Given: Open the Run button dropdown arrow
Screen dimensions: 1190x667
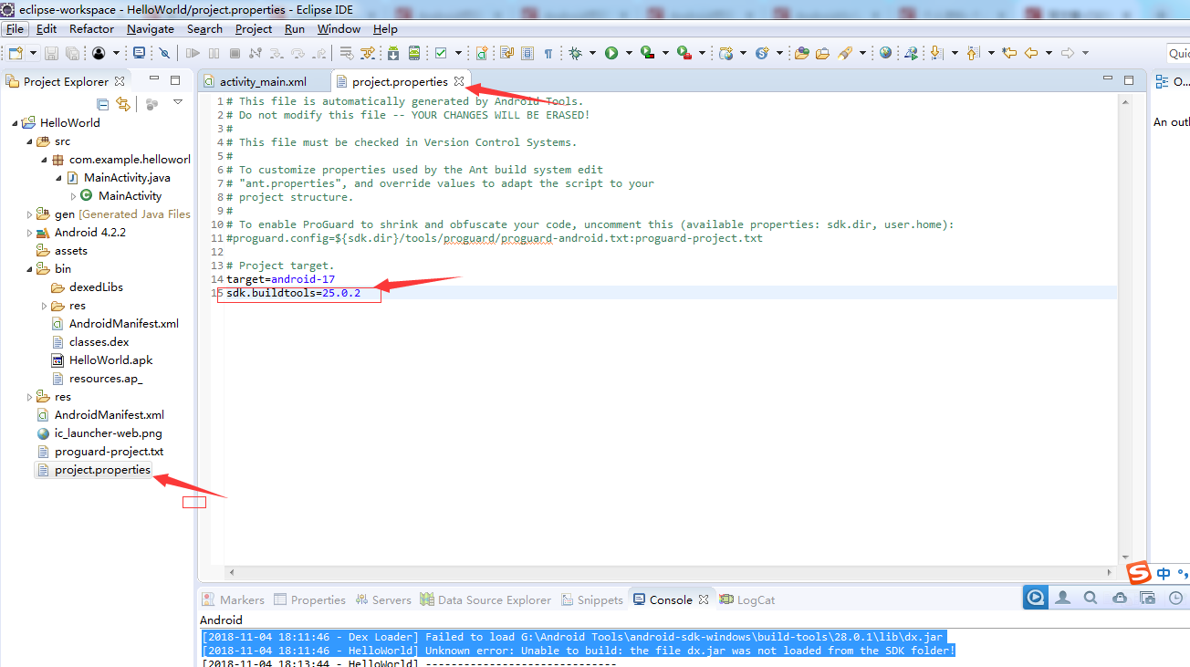Looking at the screenshot, I should 628,52.
